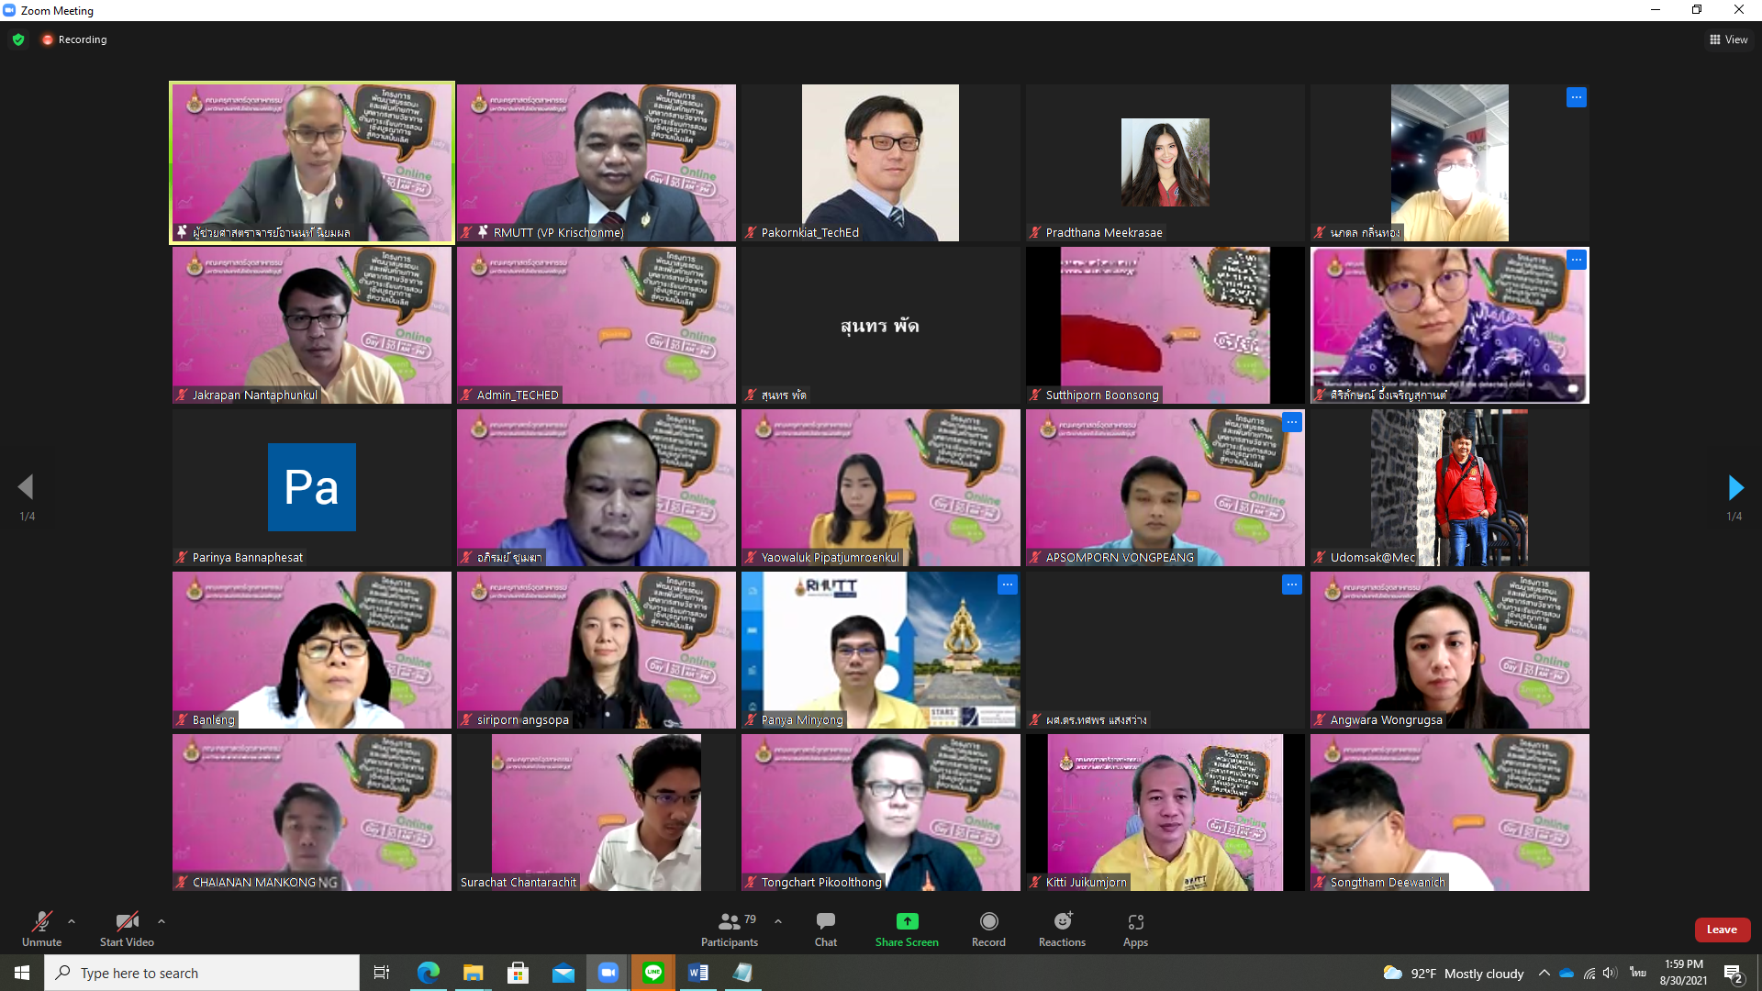The width and height of the screenshot is (1762, 991).
Task: Click the Recording status indicator
Action: point(74,39)
